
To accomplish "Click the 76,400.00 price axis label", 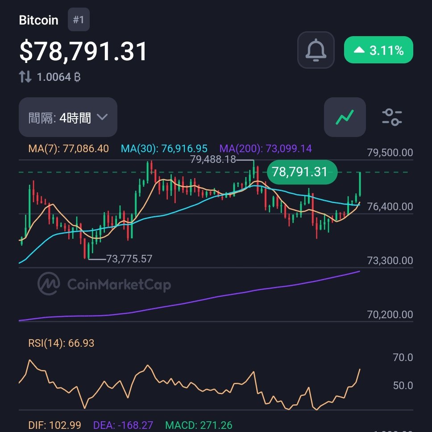I will coord(390,207).
